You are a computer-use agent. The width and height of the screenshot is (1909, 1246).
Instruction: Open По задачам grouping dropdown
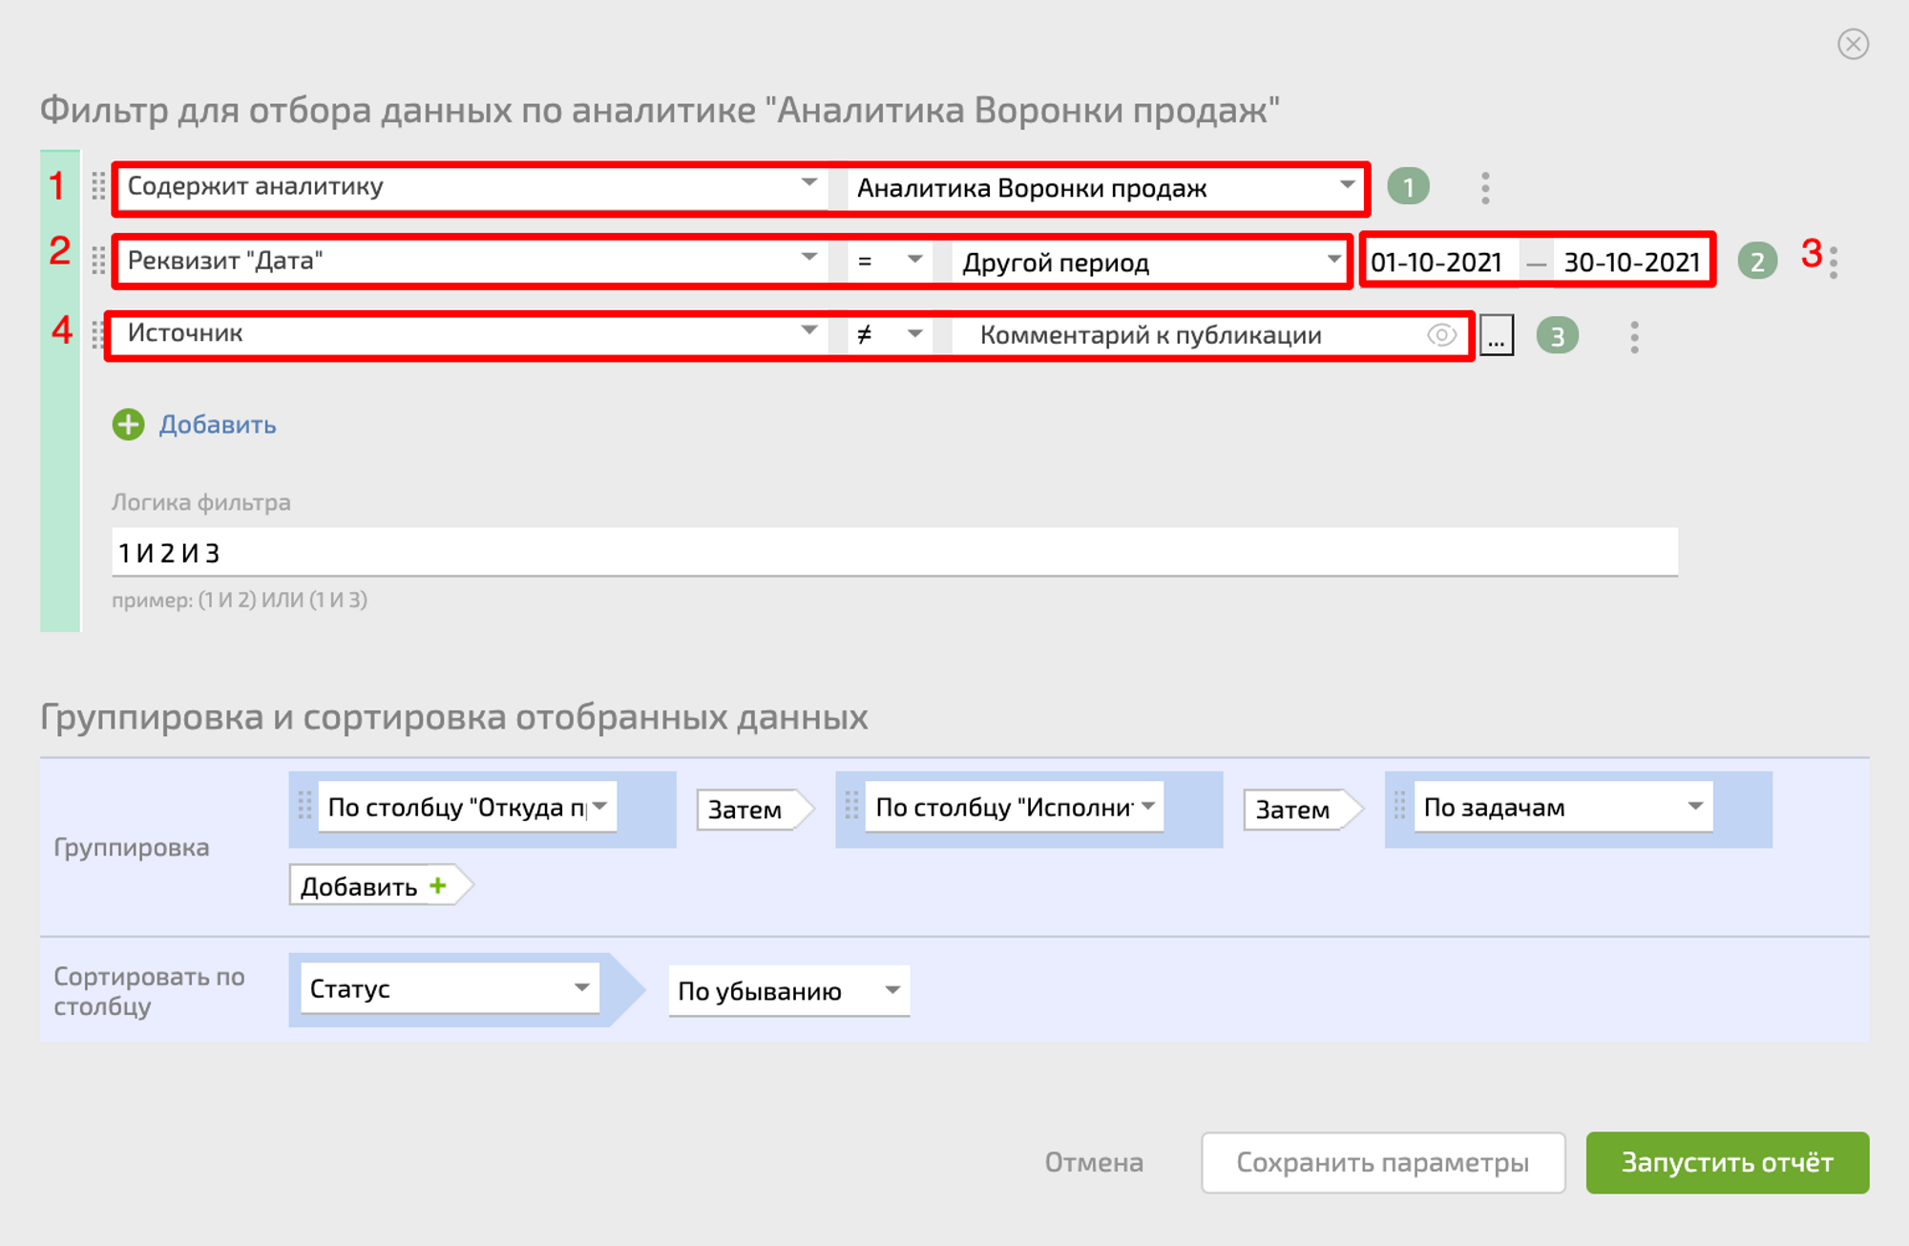(1563, 808)
